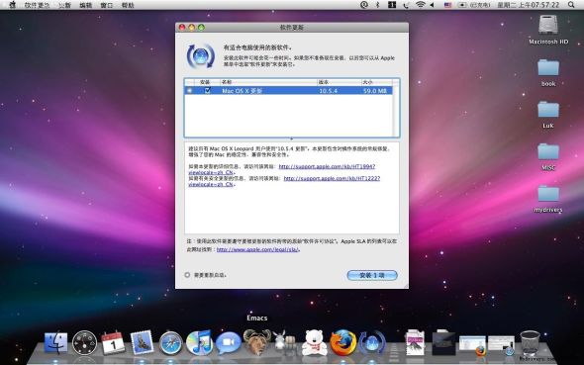The image size is (584, 365).
Task: Open Finder from the Dock
Action: point(55,342)
